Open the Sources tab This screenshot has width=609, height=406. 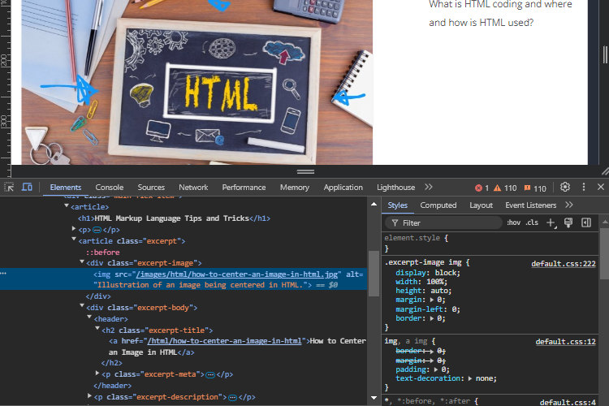[151, 188]
